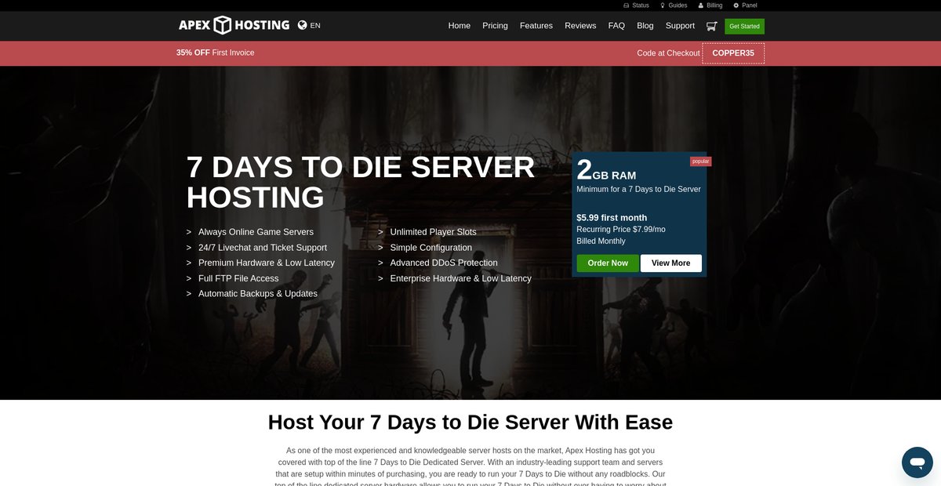The height and width of the screenshot is (486, 941).
Task: Click Enterprise Hardware & Low Latency text
Action: click(x=461, y=278)
